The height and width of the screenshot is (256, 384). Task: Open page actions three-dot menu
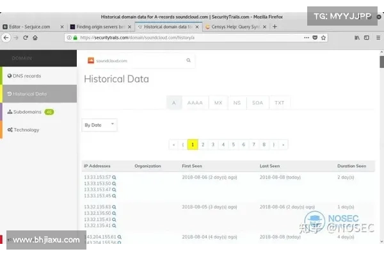point(307,38)
